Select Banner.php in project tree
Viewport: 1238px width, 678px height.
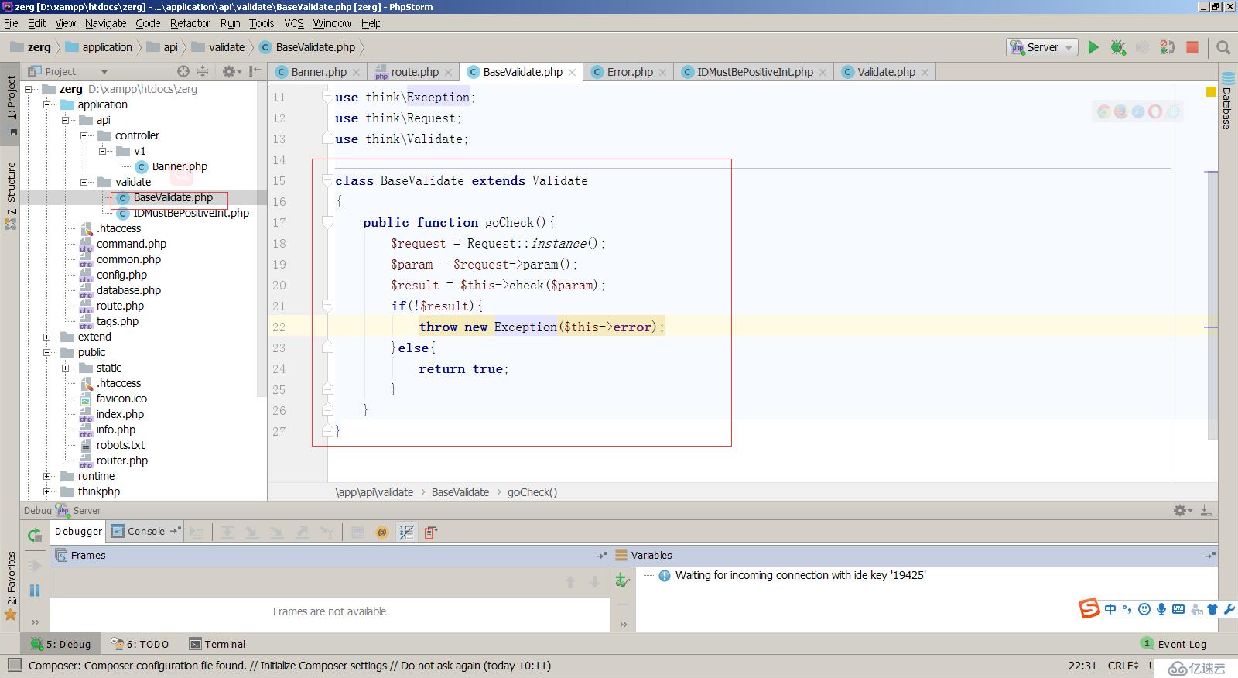click(x=180, y=166)
